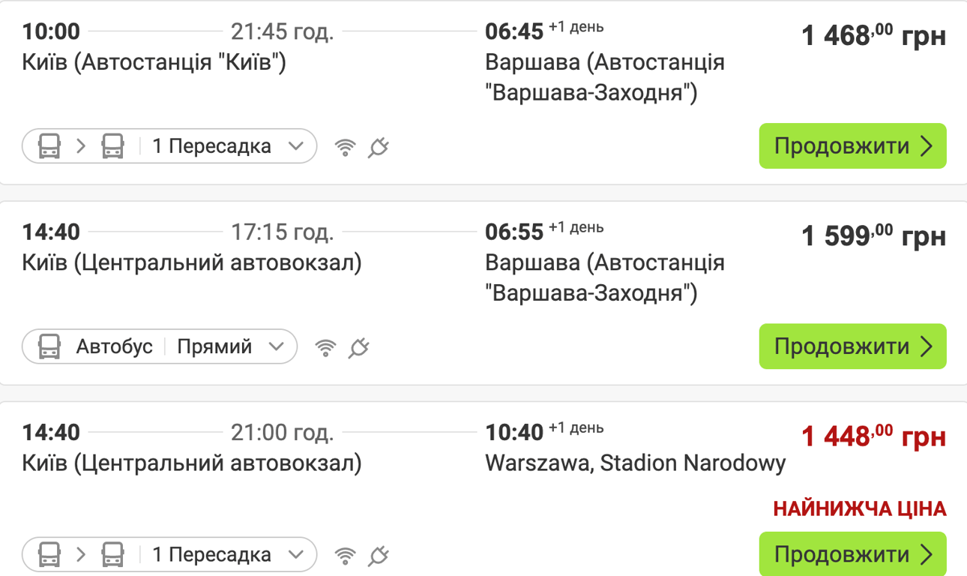Click the Wi-Fi icon on the 14:40 direct trip
967x576 pixels.
[x=327, y=346]
